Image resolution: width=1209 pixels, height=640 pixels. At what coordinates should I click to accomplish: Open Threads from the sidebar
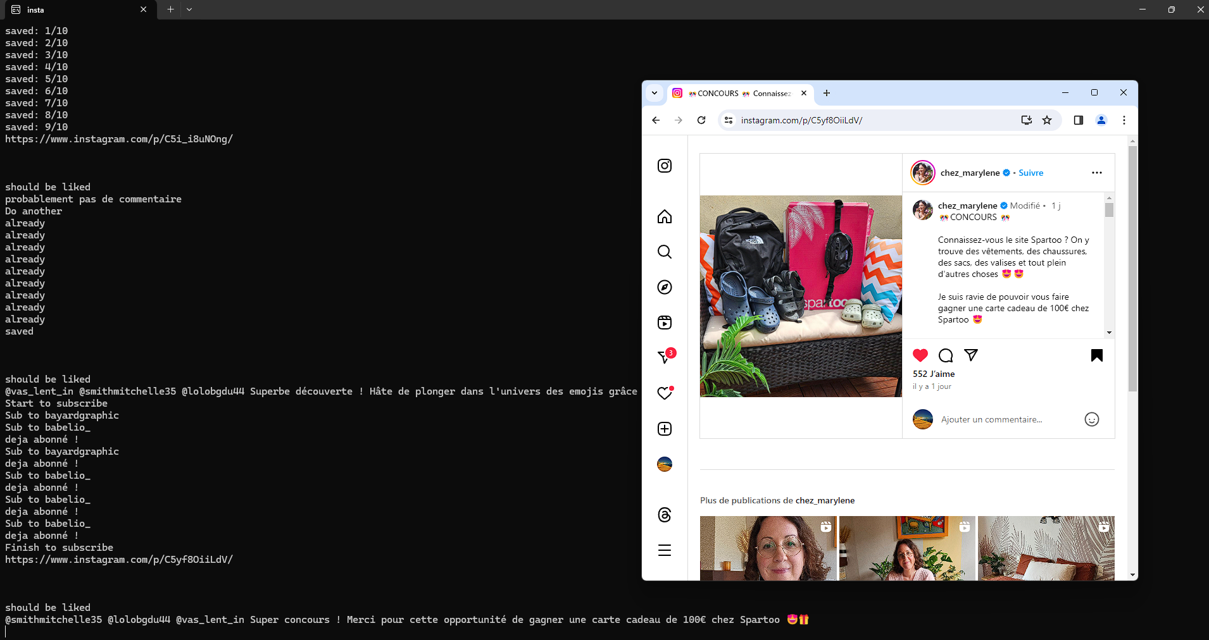click(x=664, y=515)
